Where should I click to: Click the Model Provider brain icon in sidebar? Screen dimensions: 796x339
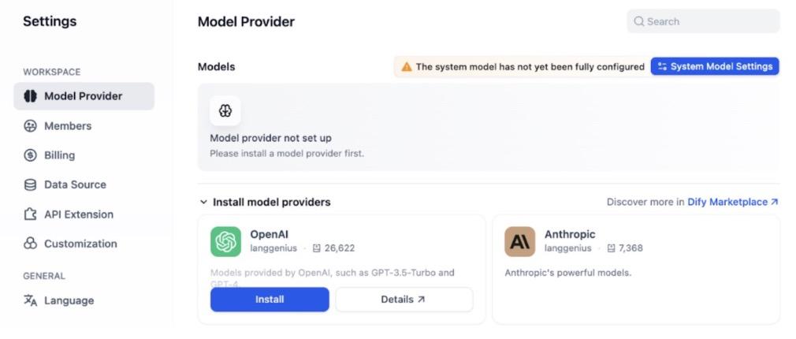[x=31, y=96]
